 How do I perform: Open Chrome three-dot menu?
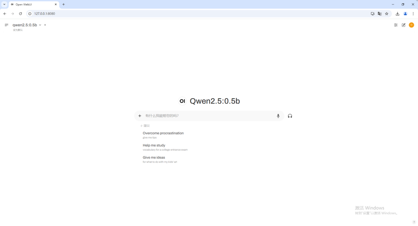(413, 13)
